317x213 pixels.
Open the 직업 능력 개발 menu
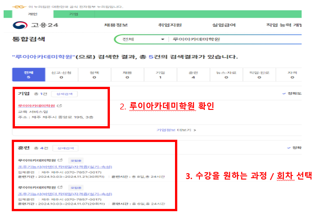284,25
